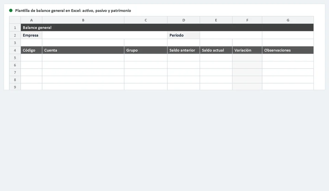329x191 pixels.
Task: Select column B header
Action: pos(83,20)
